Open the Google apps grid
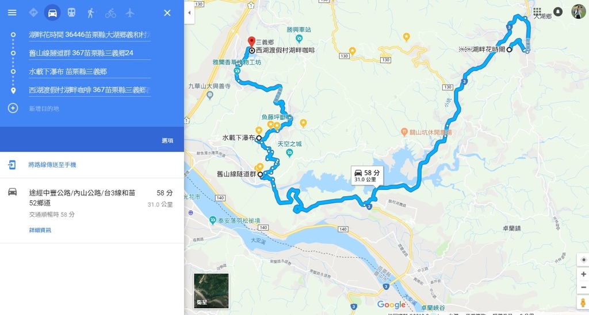589x315 pixels. point(537,11)
